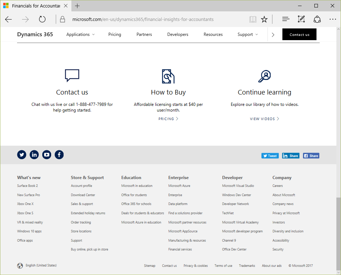Screen dimensions: 341x275
Task: Open the Edge Hub panel
Action: tap(286, 19)
